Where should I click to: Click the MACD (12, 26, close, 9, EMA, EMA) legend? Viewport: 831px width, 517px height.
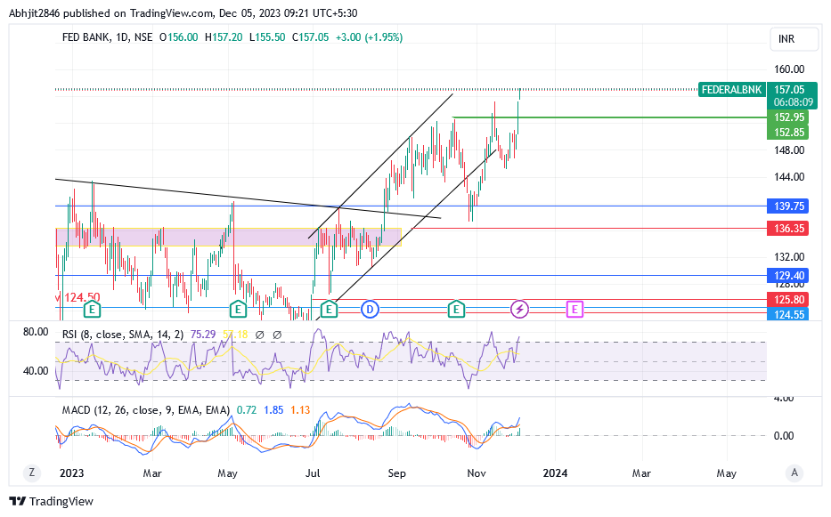(146, 410)
